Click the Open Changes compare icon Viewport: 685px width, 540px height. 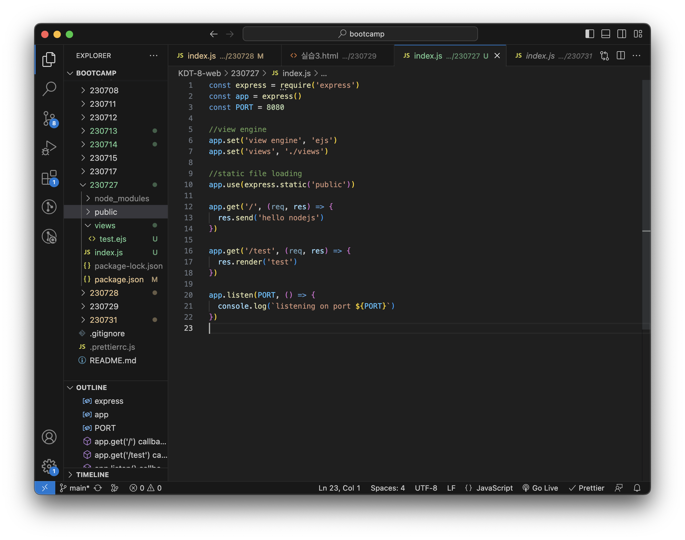(604, 56)
